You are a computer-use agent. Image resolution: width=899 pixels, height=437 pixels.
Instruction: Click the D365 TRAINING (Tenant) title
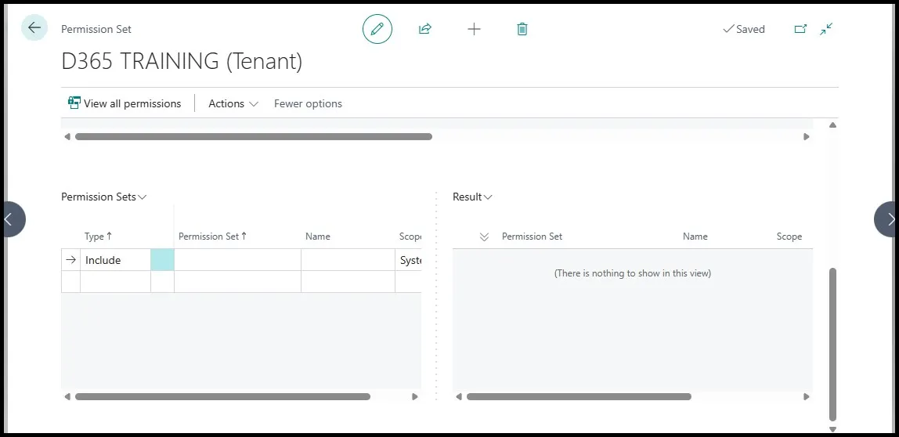(182, 61)
